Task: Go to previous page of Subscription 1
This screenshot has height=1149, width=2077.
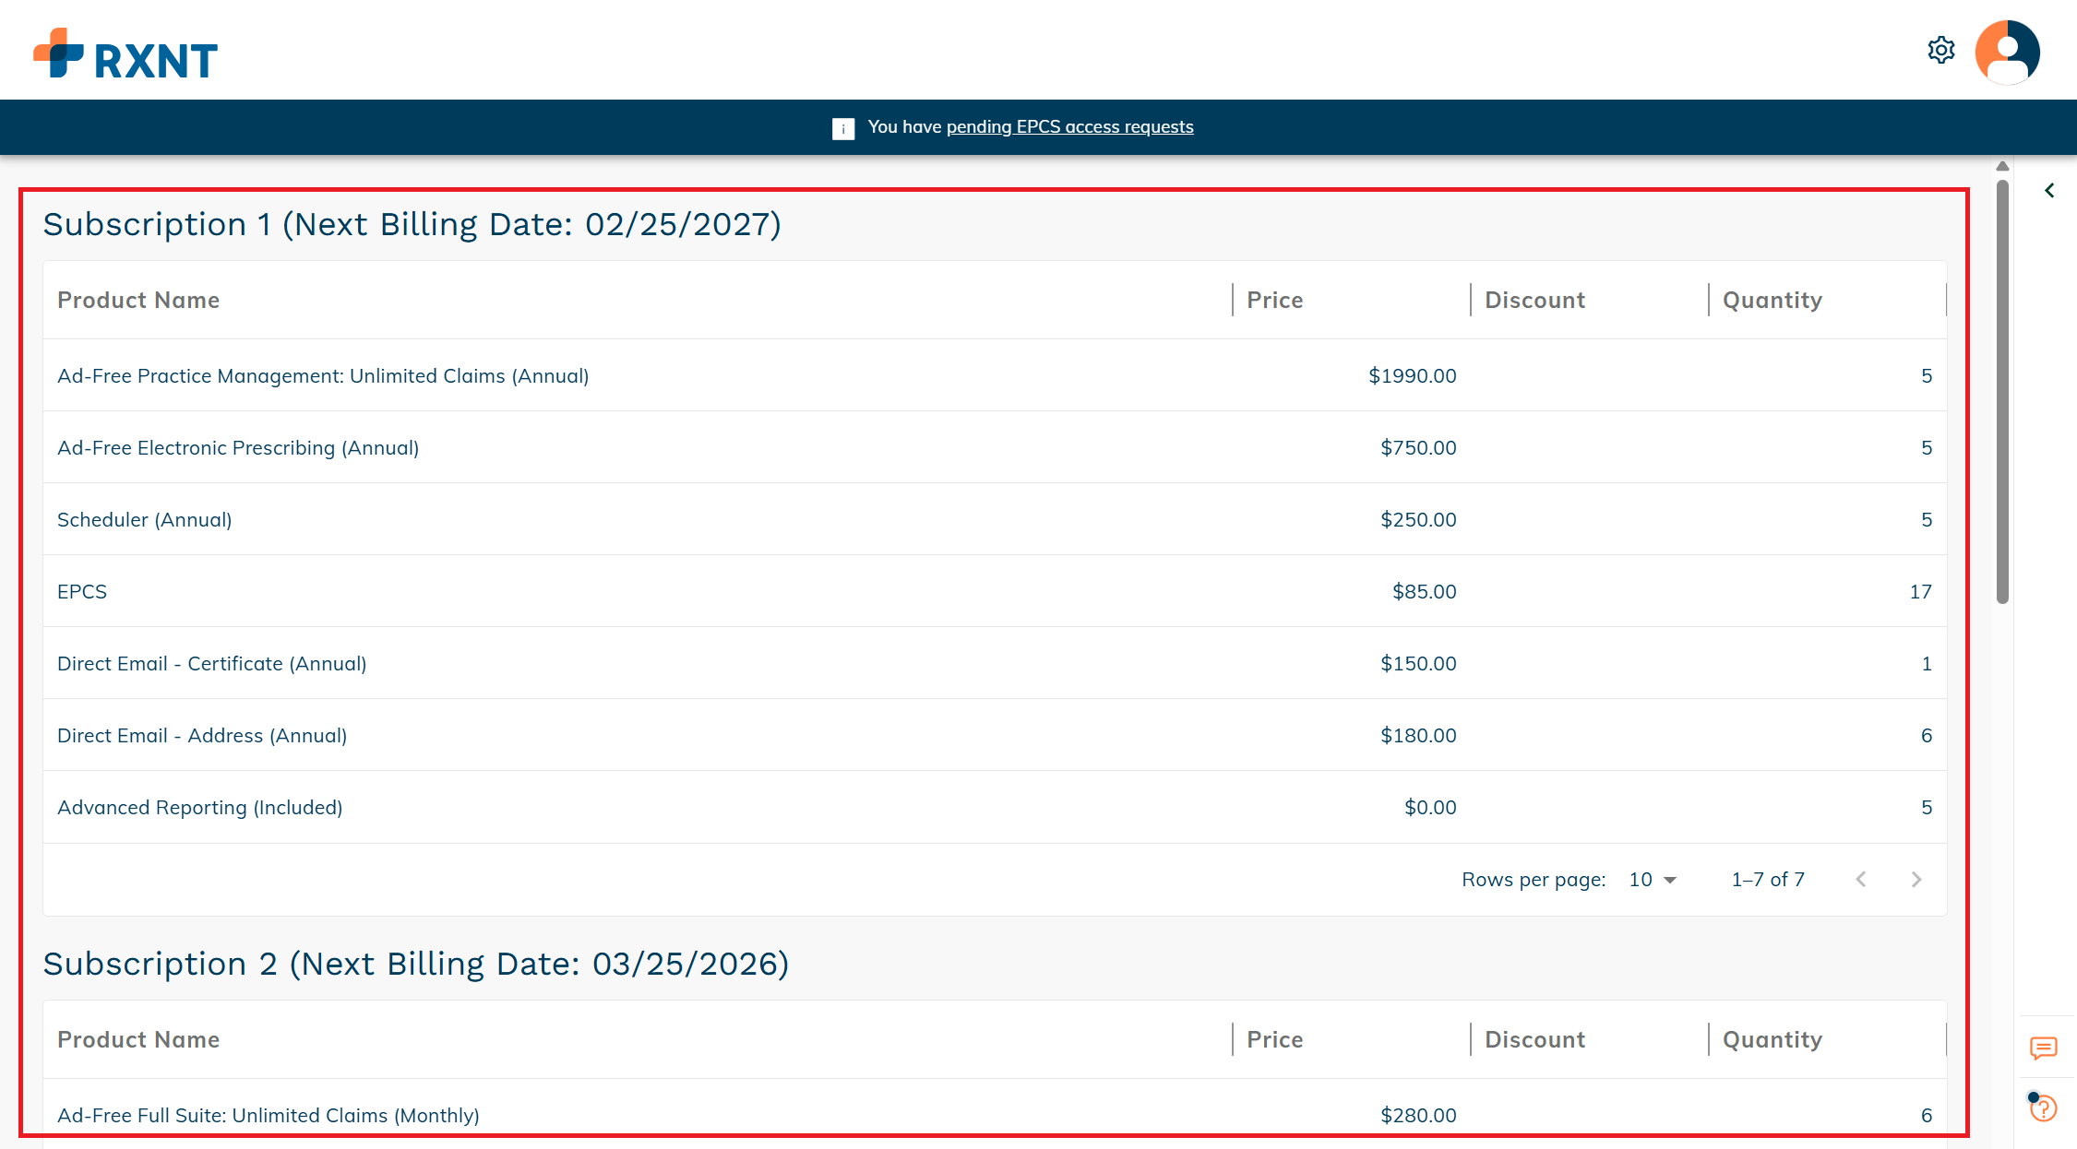Action: click(1861, 880)
